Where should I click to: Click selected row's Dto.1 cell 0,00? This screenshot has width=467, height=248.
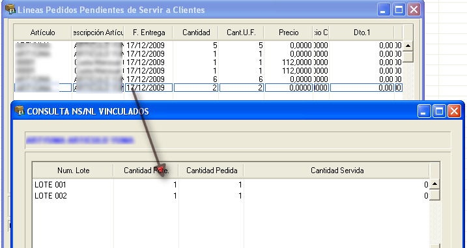click(x=361, y=87)
